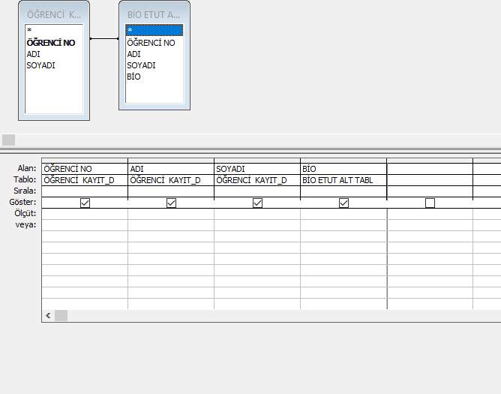Select the join line between the tables
The height and width of the screenshot is (394, 501).
tap(104, 38)
